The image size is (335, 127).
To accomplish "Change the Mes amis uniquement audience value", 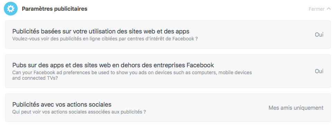I will click(x=296, y=108).
